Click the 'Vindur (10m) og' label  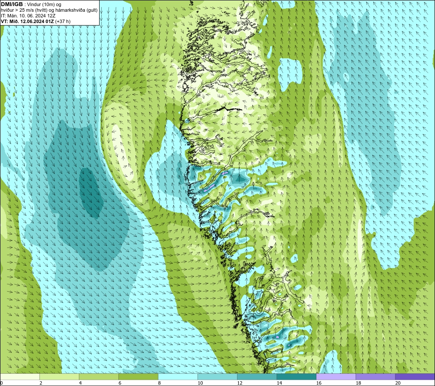(x=44, y=5)
